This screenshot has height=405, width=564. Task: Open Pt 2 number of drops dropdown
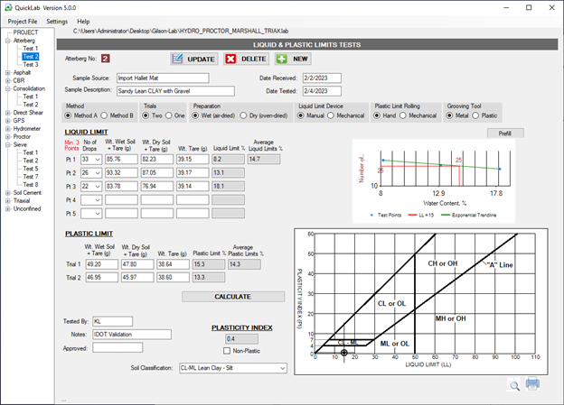point(98,173)
